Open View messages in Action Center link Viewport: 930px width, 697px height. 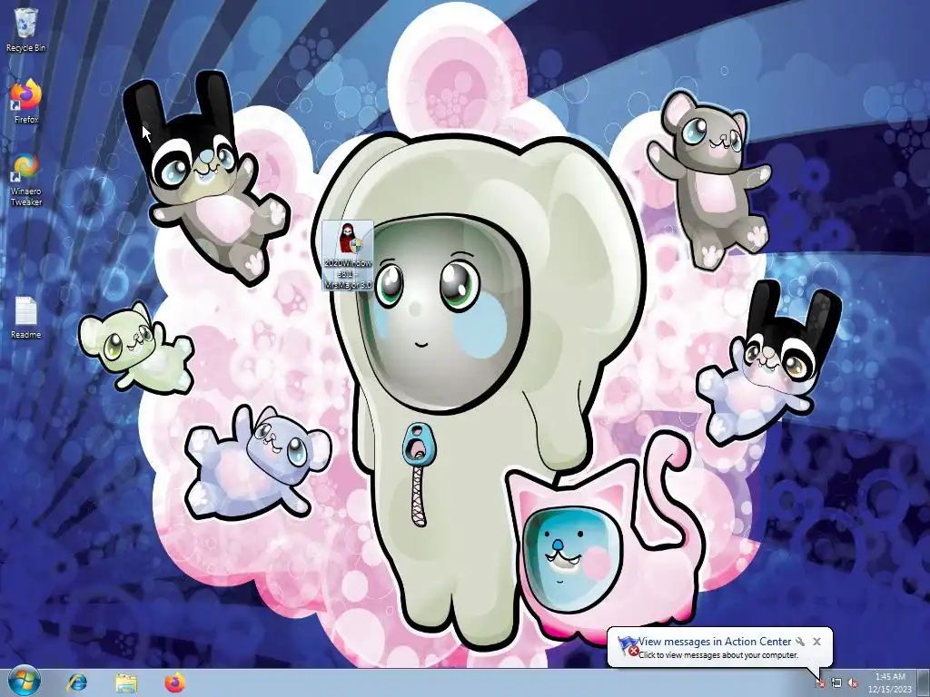(715, 642)
